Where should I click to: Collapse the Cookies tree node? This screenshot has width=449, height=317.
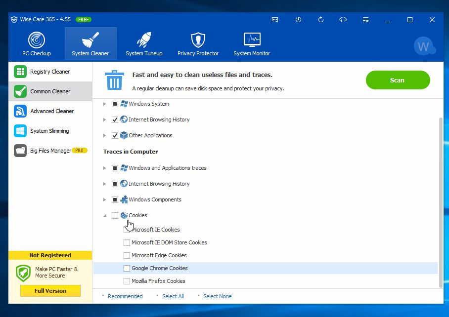[105, 215]
